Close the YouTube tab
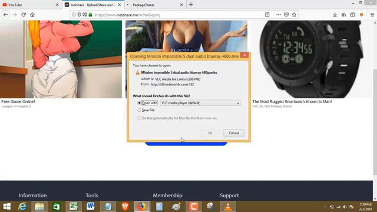377x212 pixels. pos(57,5)
